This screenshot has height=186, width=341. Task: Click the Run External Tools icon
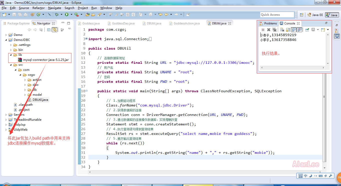click(x=76, y=14)
